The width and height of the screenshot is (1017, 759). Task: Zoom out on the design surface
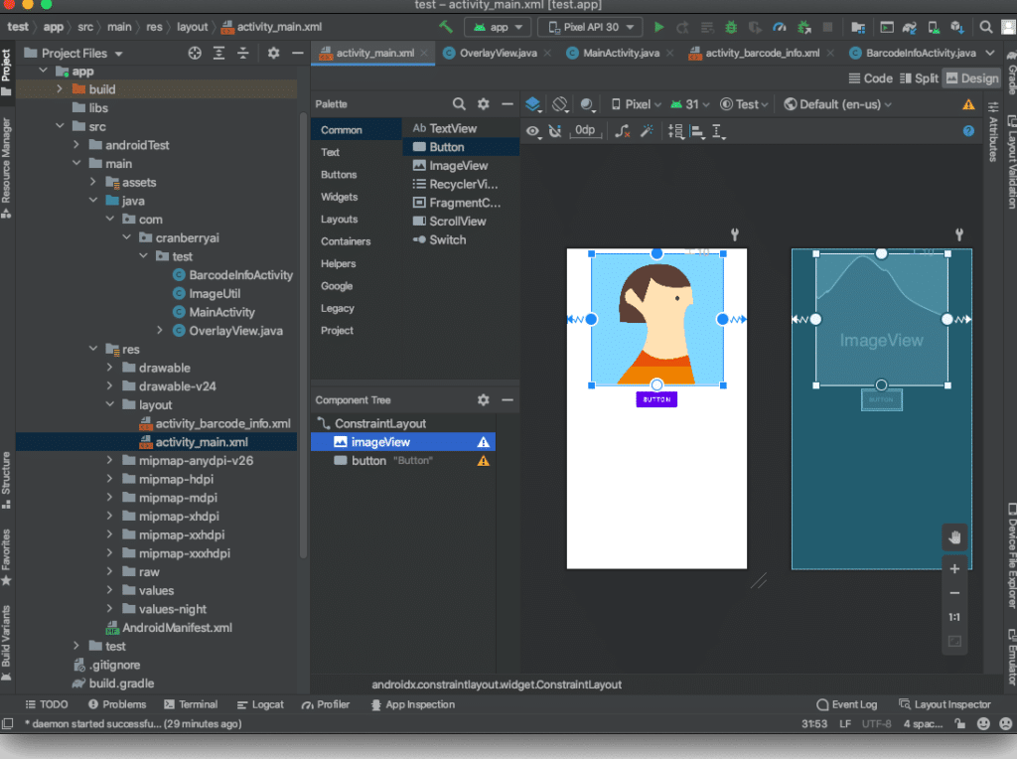[954, 593]
